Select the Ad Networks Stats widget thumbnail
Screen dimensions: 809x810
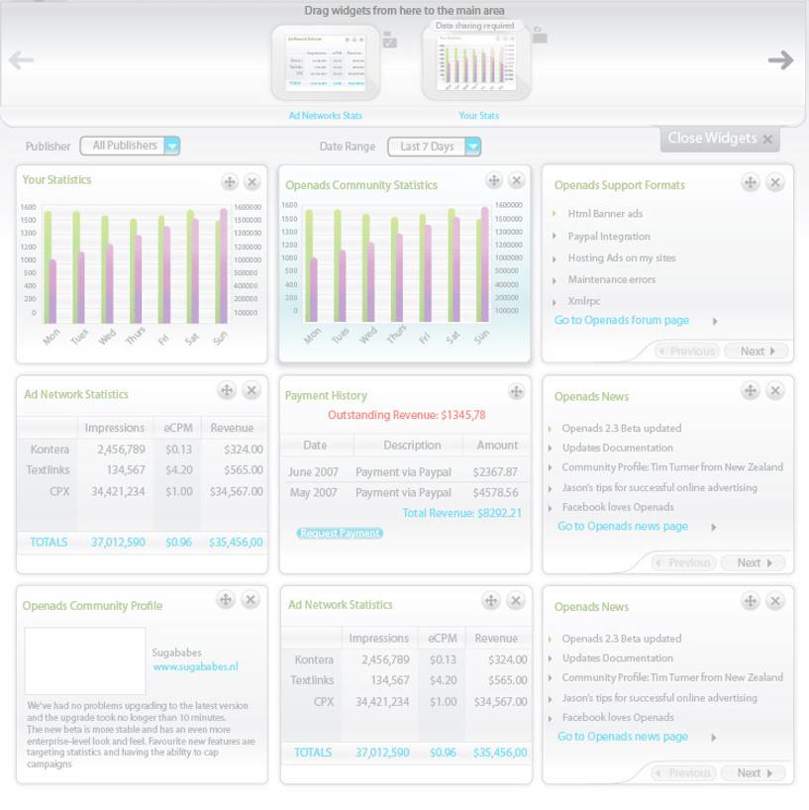[x=326, y=64]
